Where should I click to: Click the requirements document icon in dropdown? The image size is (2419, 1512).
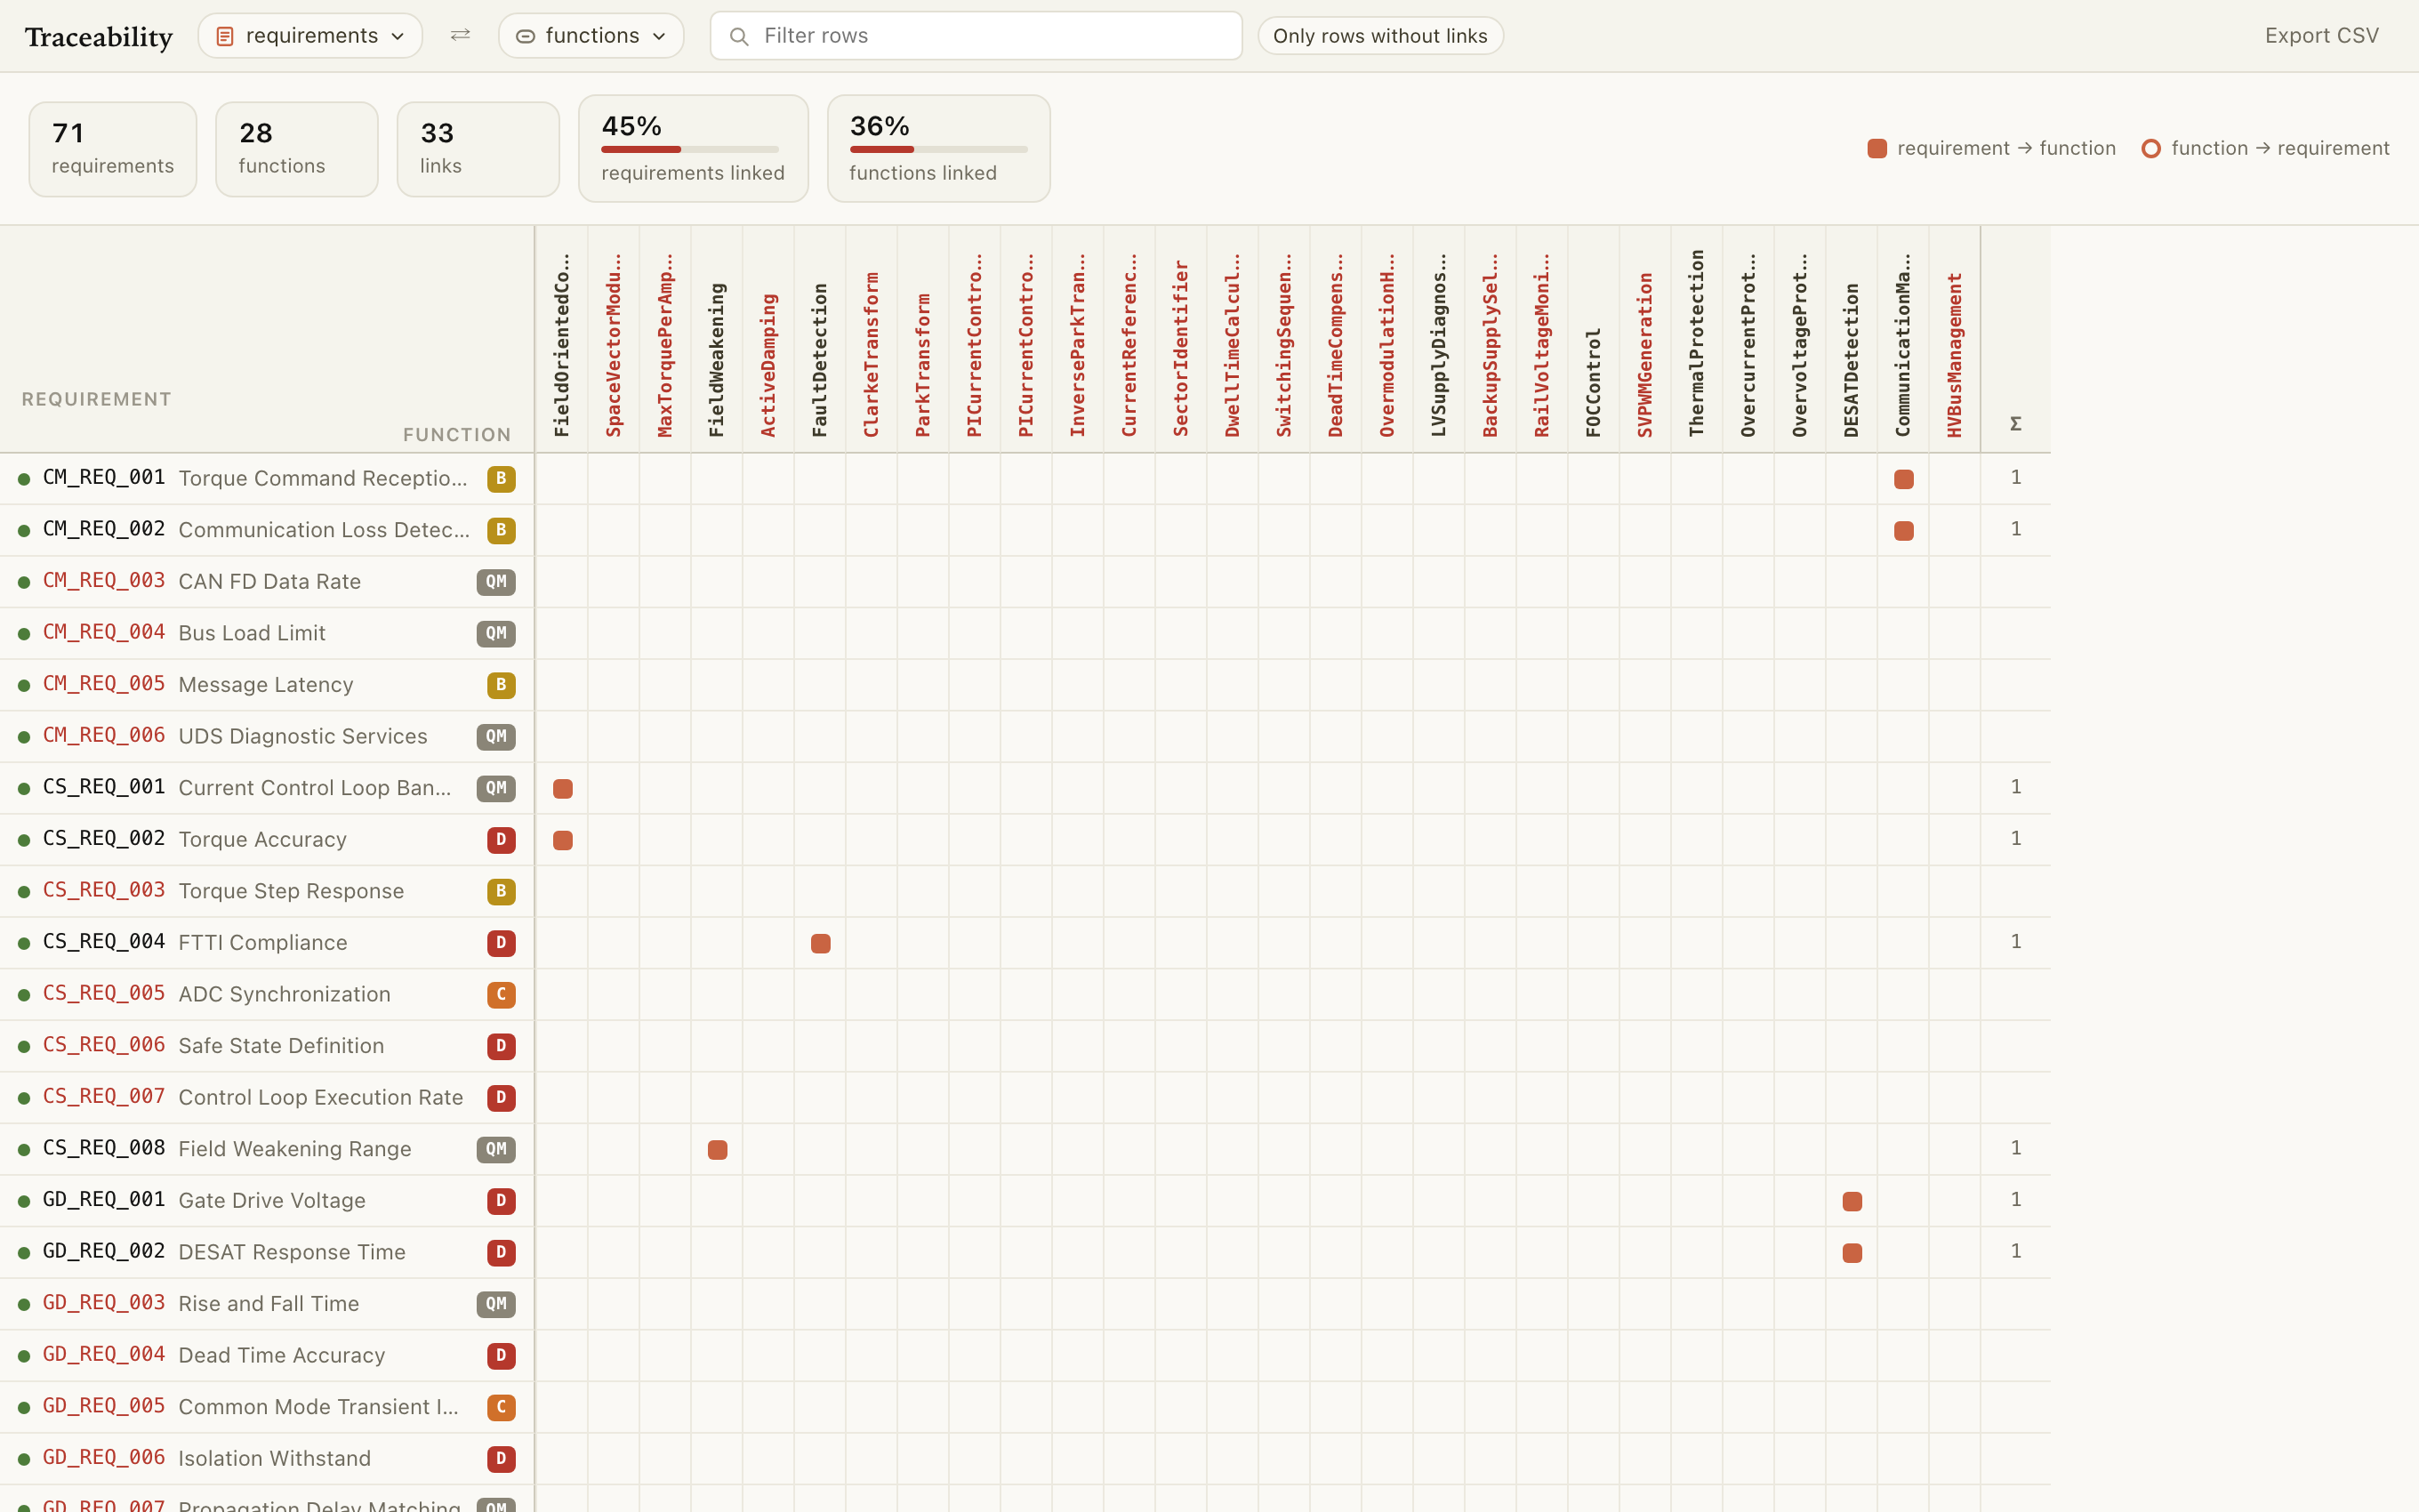pyautogui.click(x=225, y=36)
